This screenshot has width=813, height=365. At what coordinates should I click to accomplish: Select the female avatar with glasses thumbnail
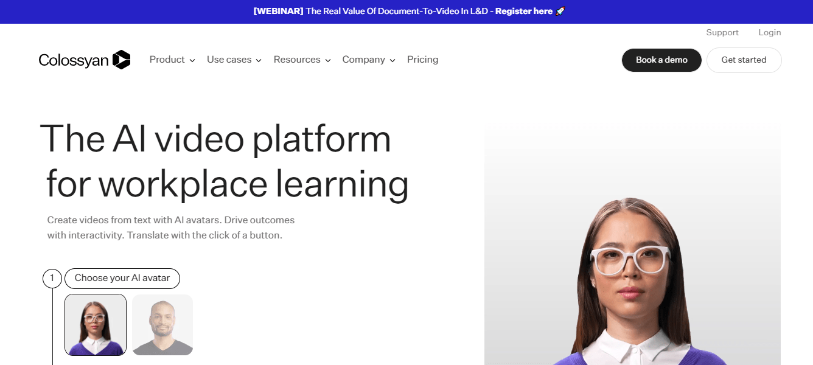coord(96,325)
